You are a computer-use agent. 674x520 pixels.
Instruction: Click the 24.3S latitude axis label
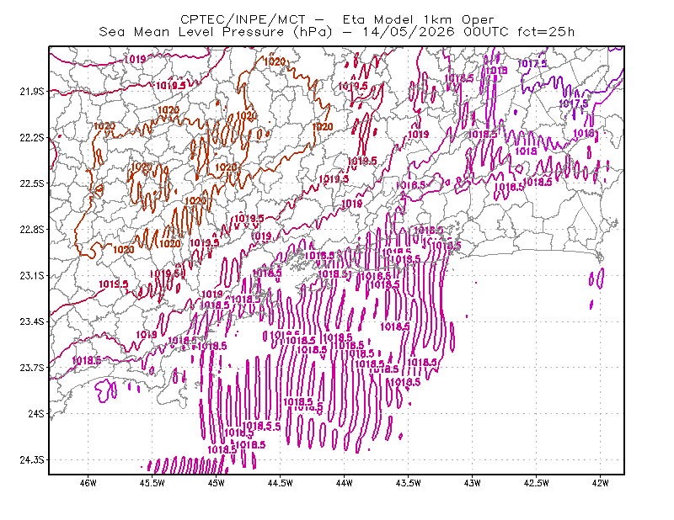pyautogui.click(x=32, y=460)
